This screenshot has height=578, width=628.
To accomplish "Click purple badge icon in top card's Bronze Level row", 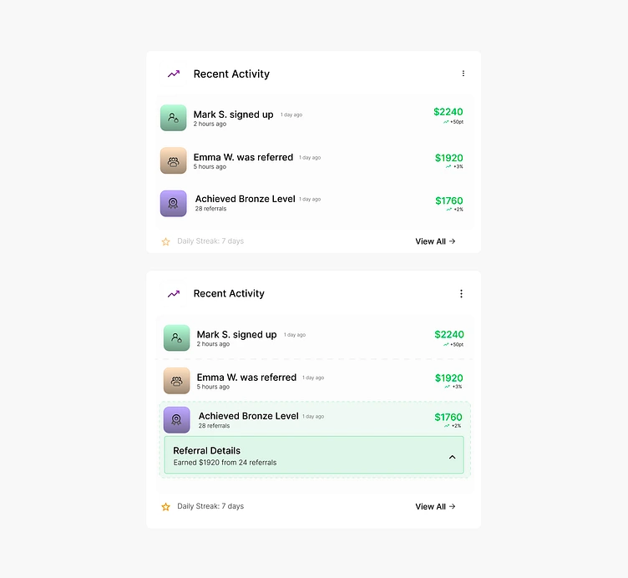I will point(173,204).
